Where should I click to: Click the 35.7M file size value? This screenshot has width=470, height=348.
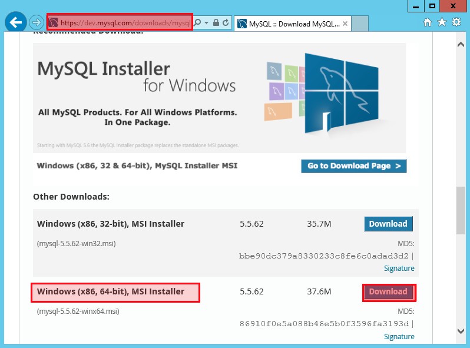319,224
